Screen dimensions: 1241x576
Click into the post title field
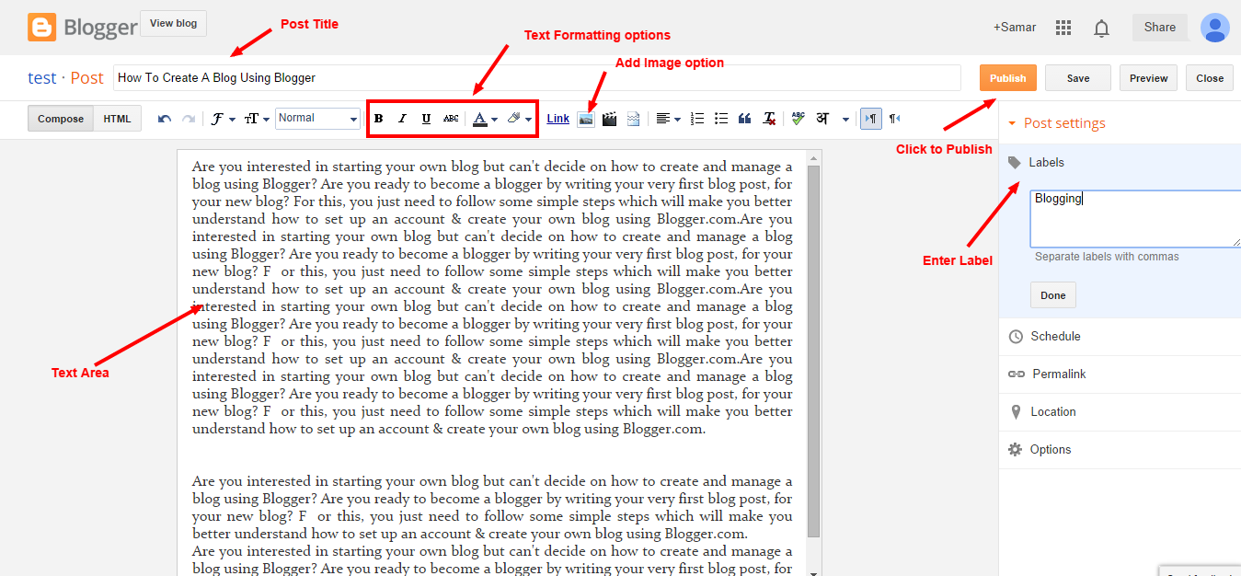point(537,78)
